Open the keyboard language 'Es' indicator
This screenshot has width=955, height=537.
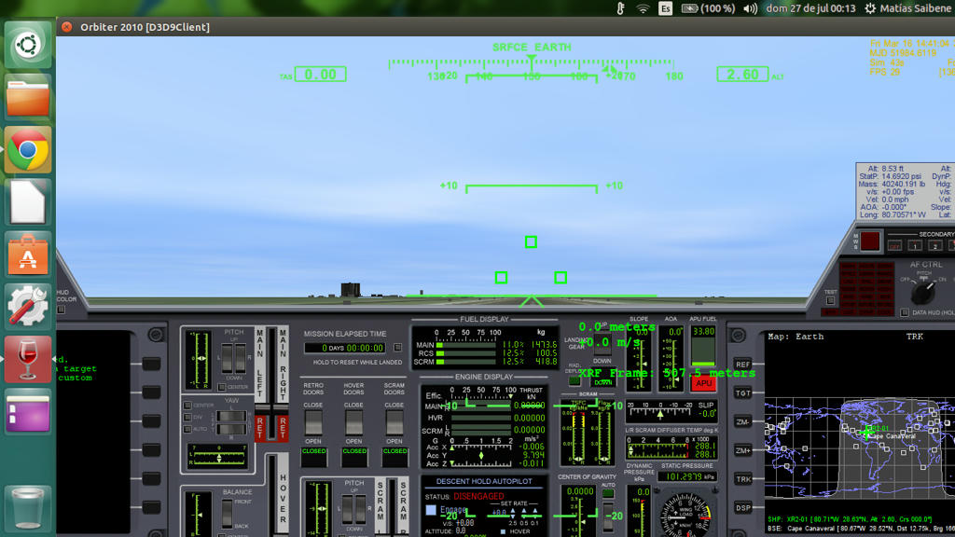[x=665, y=8]
